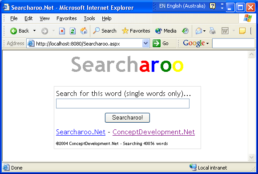Click the Mail envelope icon
258x174 pixels.
pyautogui.click(x=199, y=31)
